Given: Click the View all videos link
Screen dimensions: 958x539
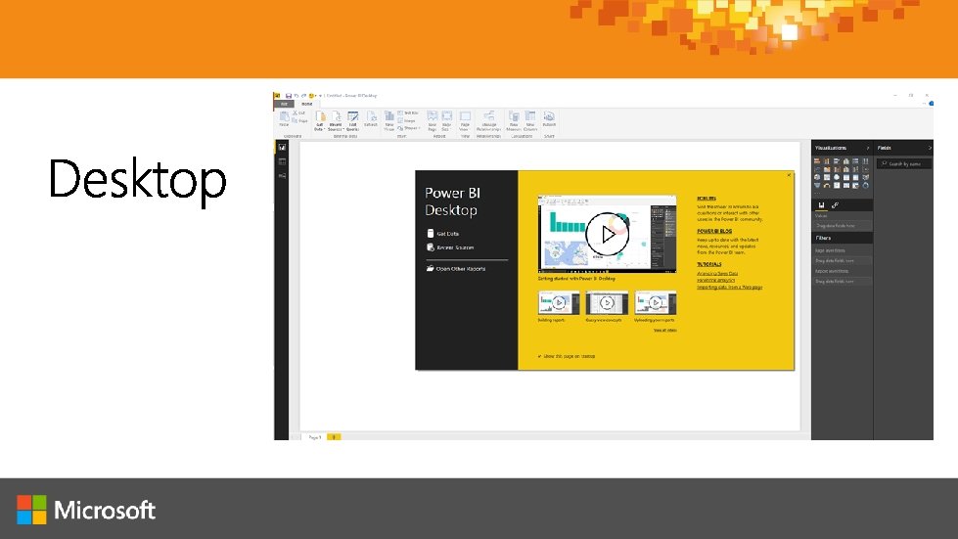Looking at the screenshot, I should coord(664,331).
